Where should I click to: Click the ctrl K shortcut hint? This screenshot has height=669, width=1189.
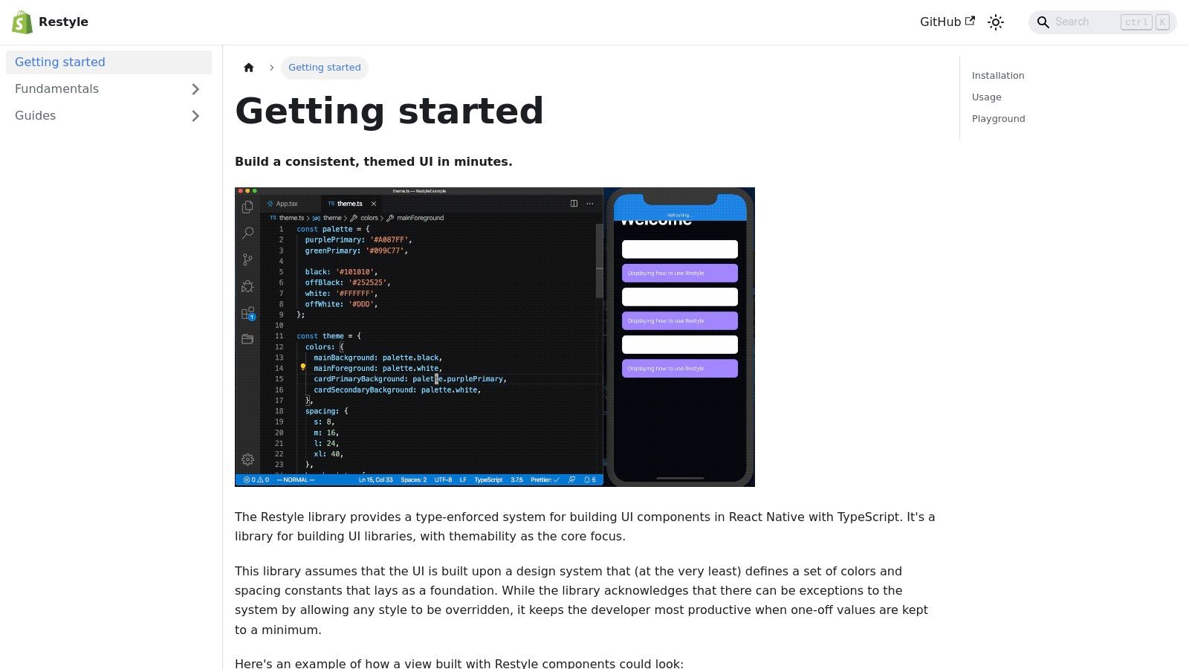tap(1145, 22)
